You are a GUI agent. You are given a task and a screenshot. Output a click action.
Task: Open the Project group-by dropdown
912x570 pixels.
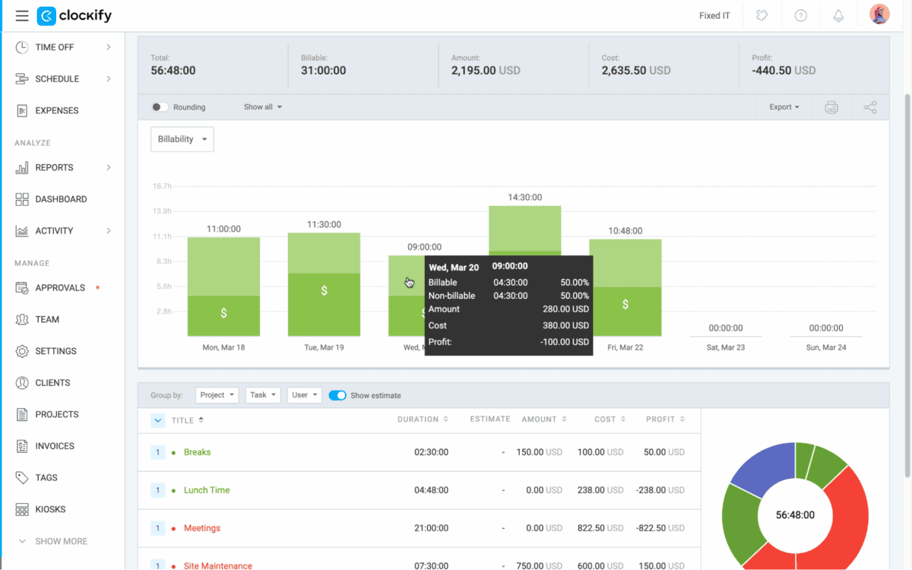pos(217,395)
